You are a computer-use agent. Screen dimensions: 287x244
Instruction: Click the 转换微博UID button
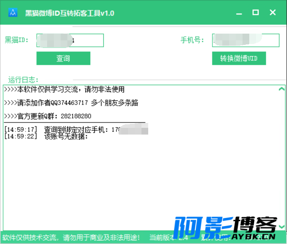(x=239, y=58)
